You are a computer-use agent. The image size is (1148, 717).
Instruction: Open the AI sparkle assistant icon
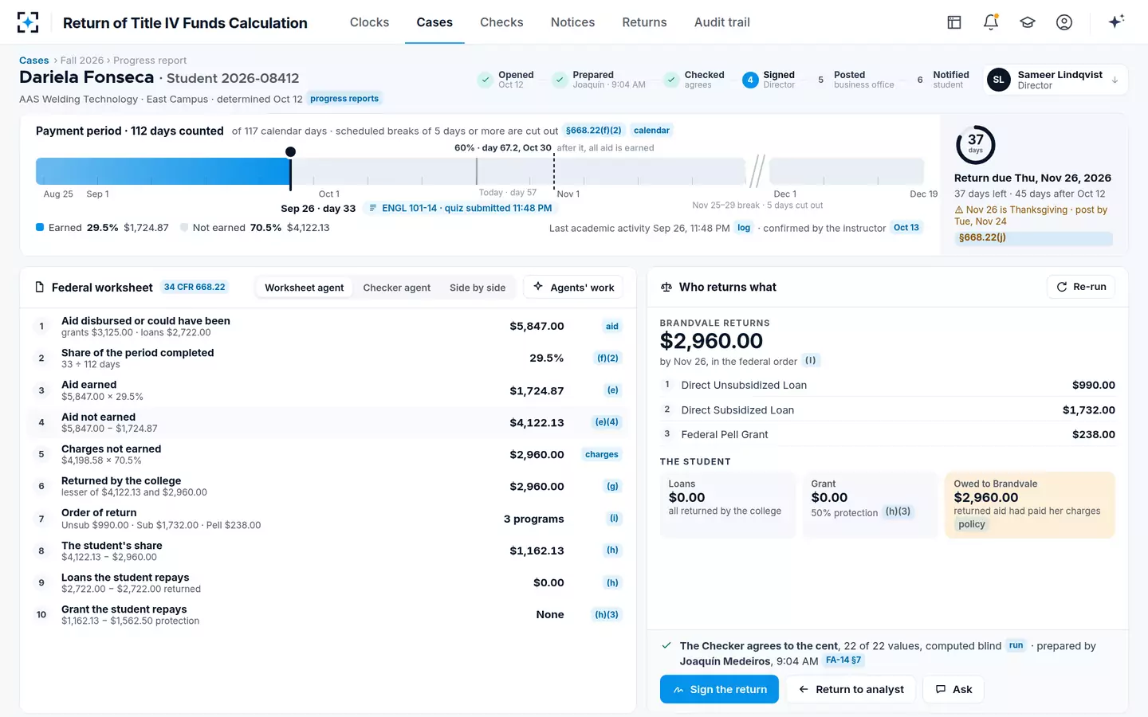coord(1116,22)
